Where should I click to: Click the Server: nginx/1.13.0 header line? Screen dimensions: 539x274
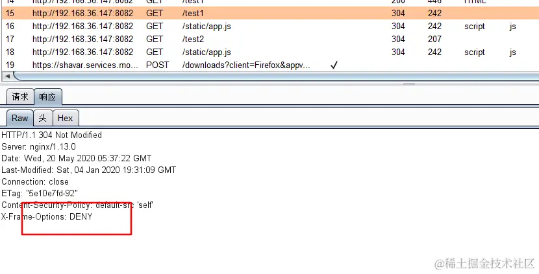(x=38, y=147)
